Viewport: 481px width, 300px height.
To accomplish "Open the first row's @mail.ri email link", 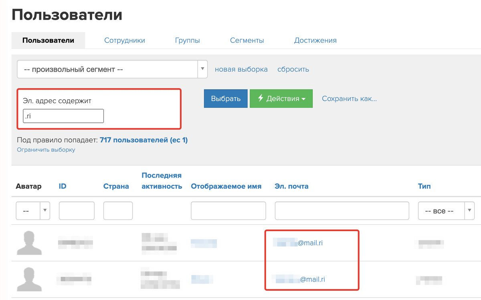I will click(297, 242).
